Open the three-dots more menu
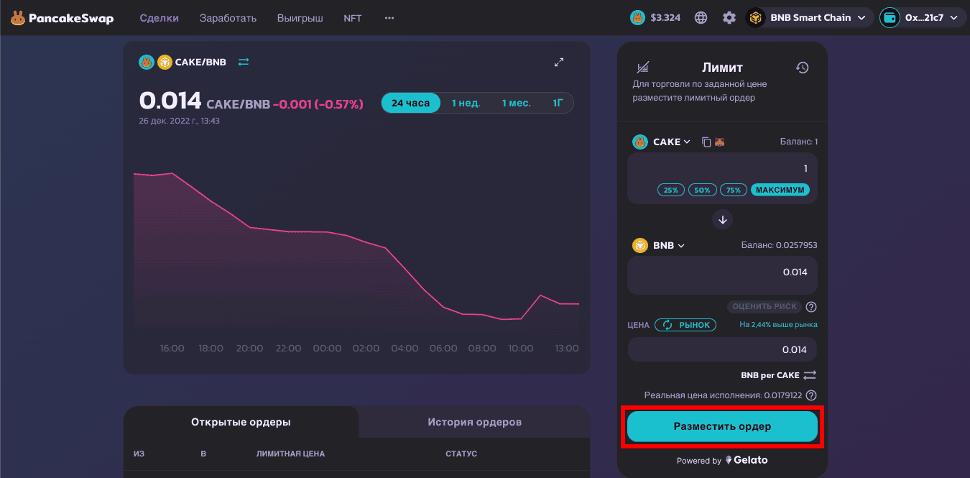 coord(389,18)
